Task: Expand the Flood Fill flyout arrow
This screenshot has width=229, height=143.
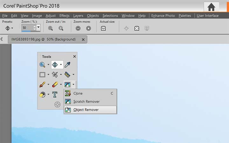Action: pyautogui.click(x=48, y=94)
